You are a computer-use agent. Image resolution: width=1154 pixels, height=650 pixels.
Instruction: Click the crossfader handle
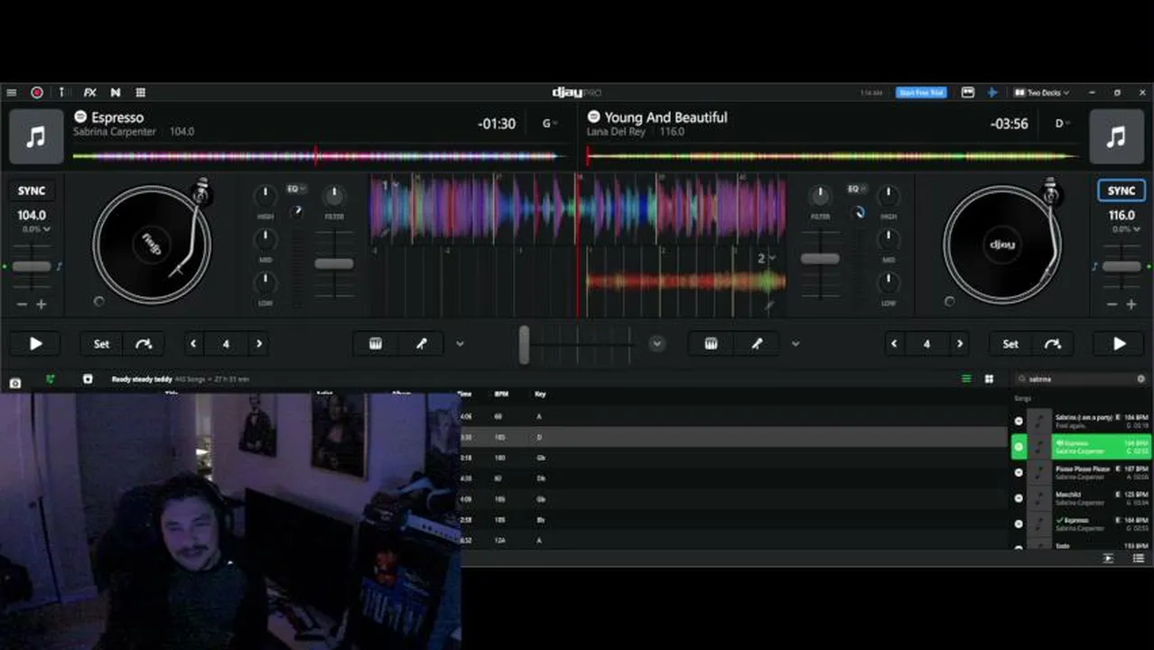[524, 344]
